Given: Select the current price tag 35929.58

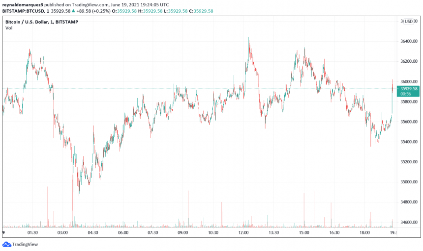Looking at the screenshot, I should [x=408, y=91].
